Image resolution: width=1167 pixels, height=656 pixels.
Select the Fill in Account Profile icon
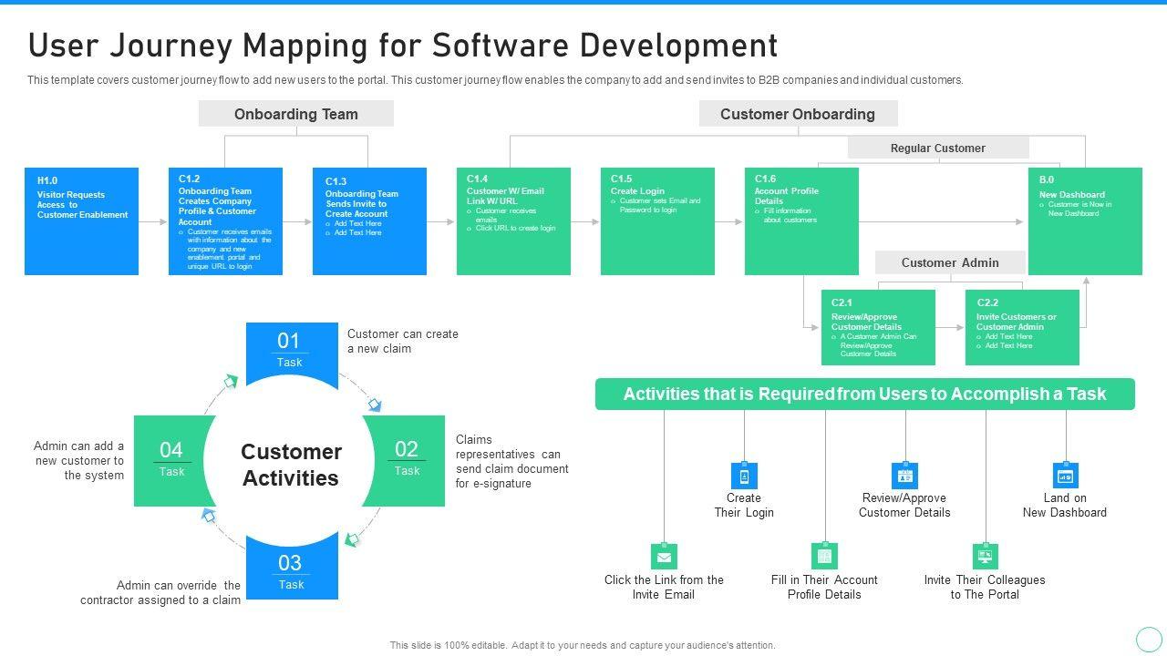824,557
